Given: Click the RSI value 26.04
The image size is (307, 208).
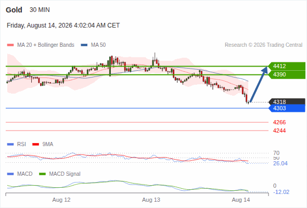Looking at the screenshot, I should [280, 163].
